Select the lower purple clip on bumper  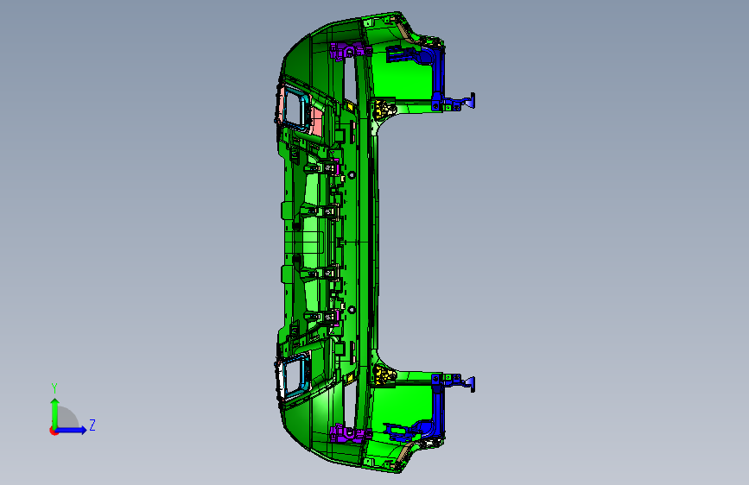coord(350,433)
